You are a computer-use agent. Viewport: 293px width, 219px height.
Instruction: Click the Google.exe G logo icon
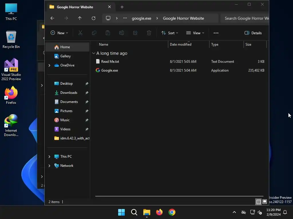(98, 70)
